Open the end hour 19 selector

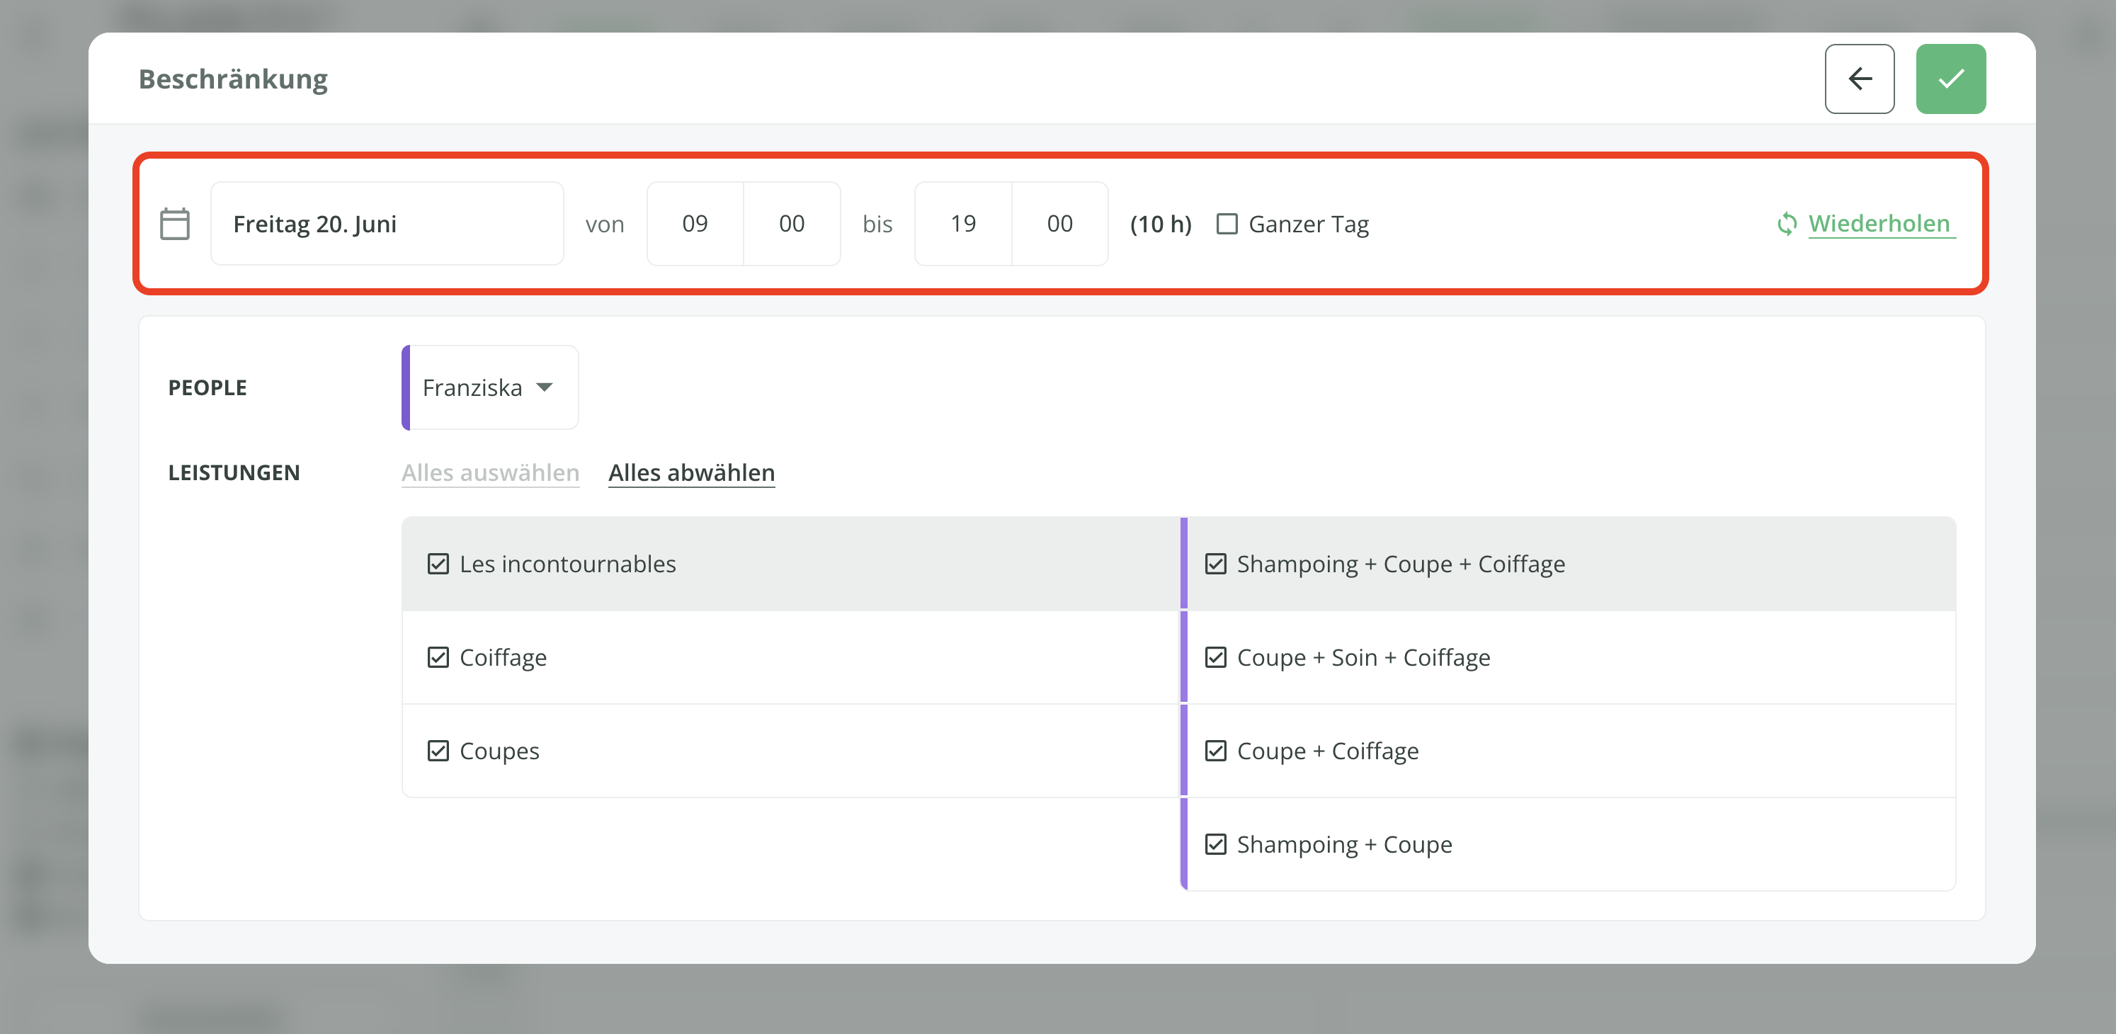coord(962,223)
